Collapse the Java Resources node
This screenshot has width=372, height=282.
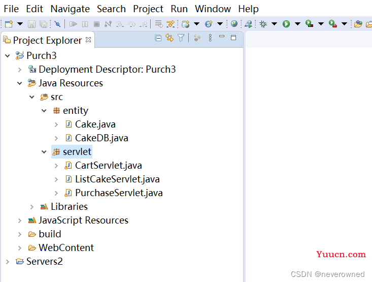20,83
